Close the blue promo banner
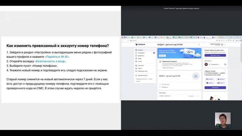 click(199, 50)
